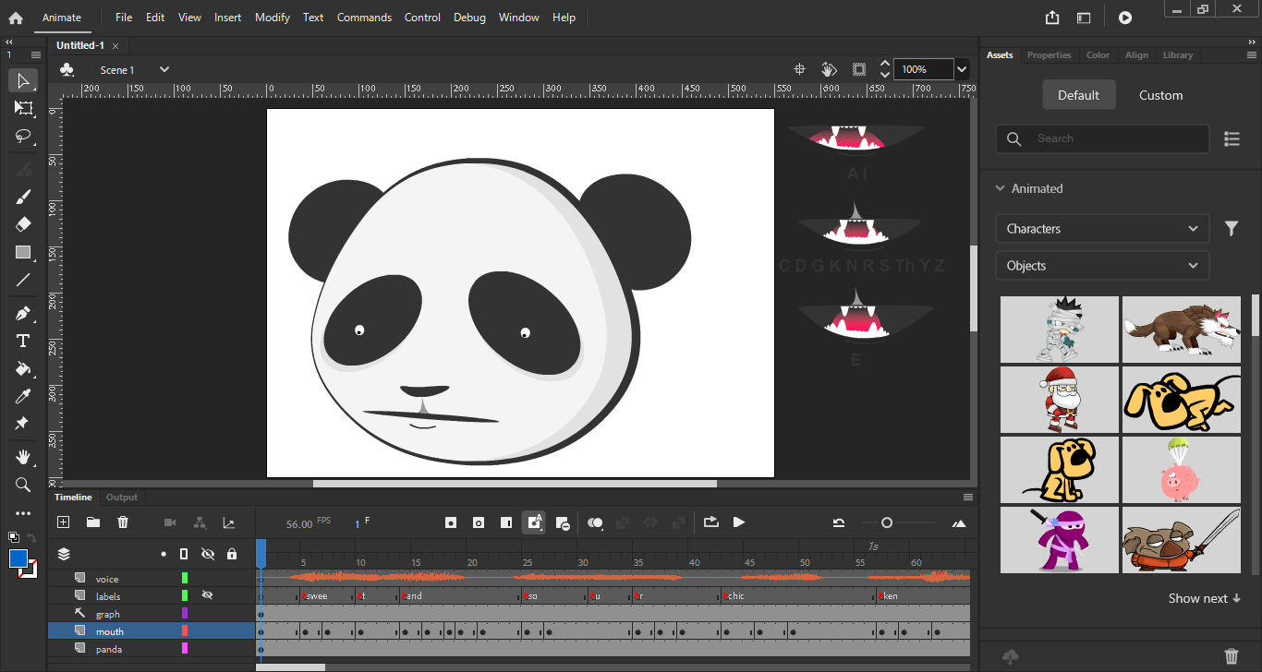1262x672 pixels.
Task: Open the Modify menu
Action: click(272, 17)
